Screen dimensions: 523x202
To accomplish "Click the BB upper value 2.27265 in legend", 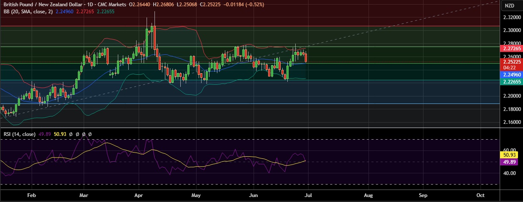I will click(x=85, y=12).
